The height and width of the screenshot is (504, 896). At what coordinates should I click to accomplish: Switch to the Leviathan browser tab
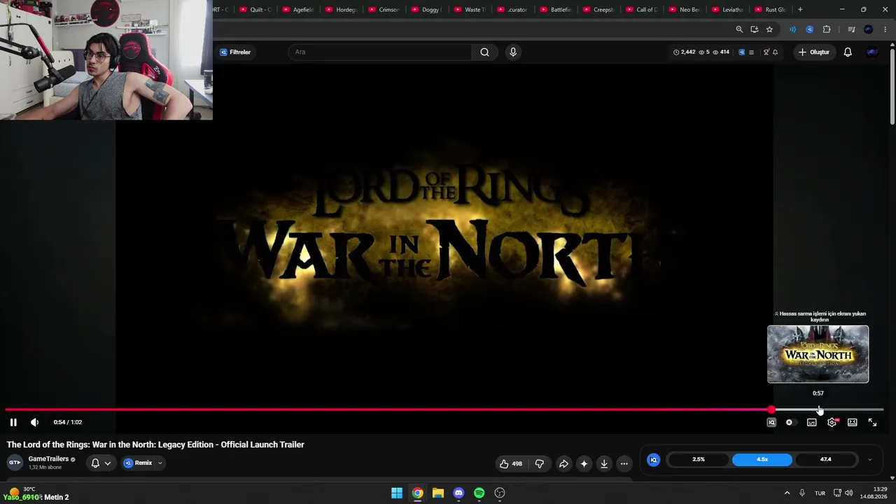coord(727,10)
